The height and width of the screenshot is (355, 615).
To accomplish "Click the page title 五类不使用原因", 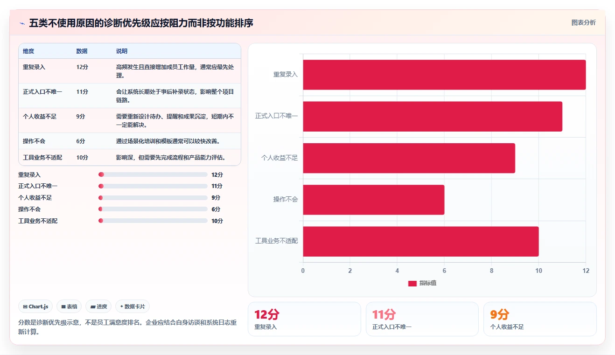I will pyautogui.click(x=141, y=23).
